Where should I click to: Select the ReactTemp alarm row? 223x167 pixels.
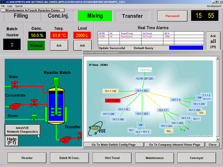[x=151, y=33]
